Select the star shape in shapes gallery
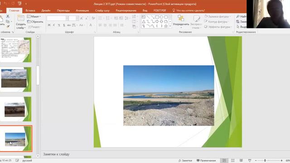The height and width of the screenshot is (163, 290). 166,26
